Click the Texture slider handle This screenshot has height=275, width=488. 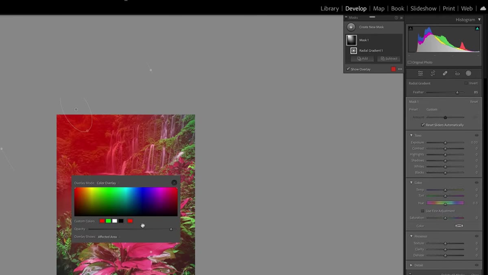point(445,243)
